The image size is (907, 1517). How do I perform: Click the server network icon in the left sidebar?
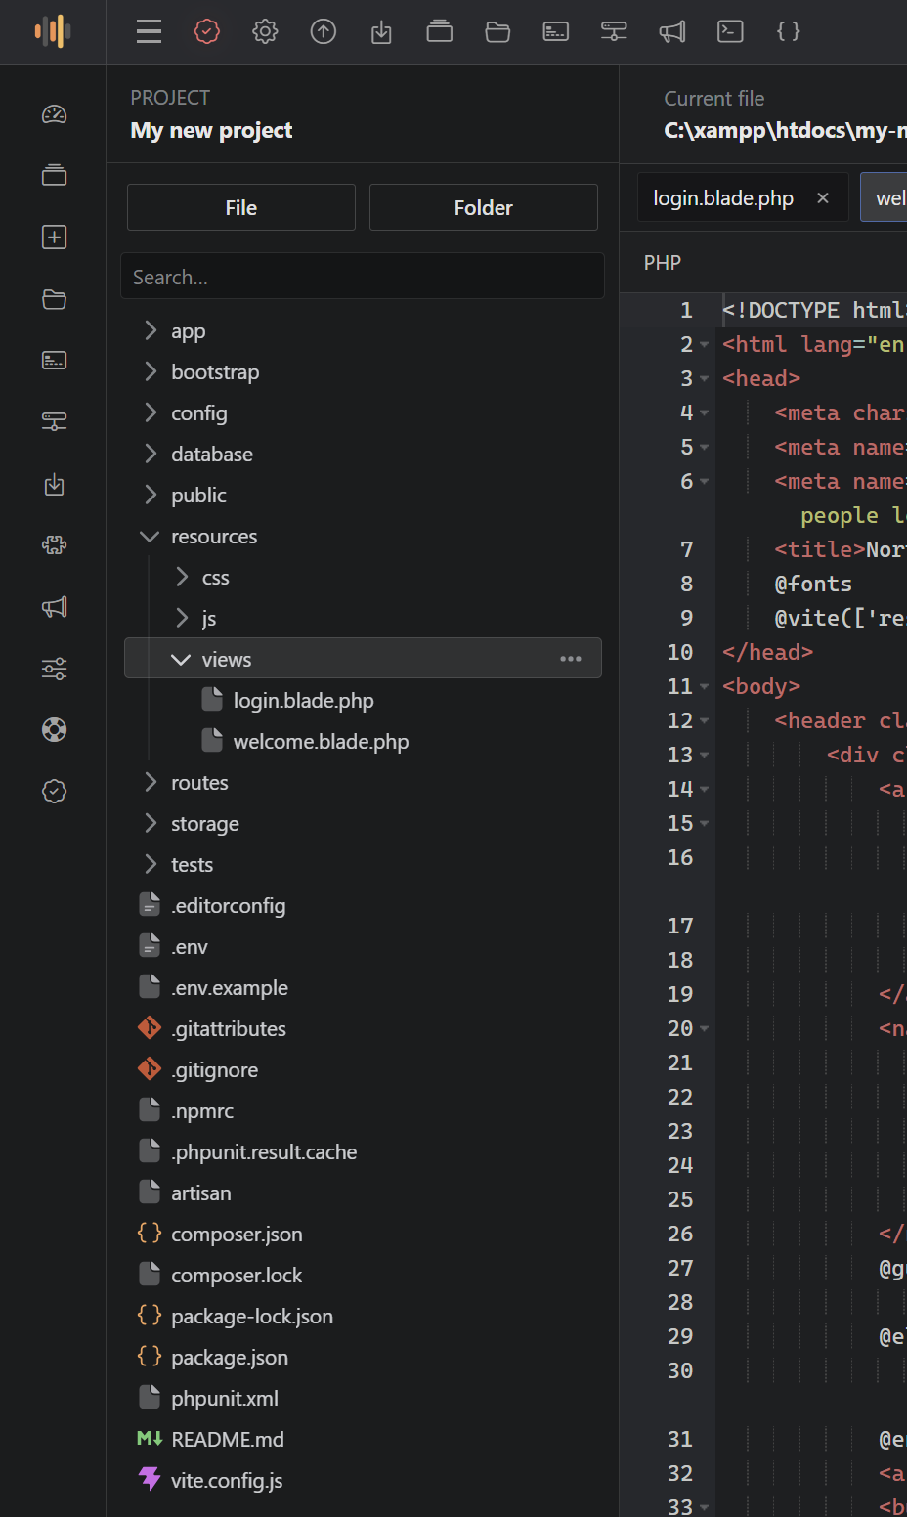coord(55,422)
